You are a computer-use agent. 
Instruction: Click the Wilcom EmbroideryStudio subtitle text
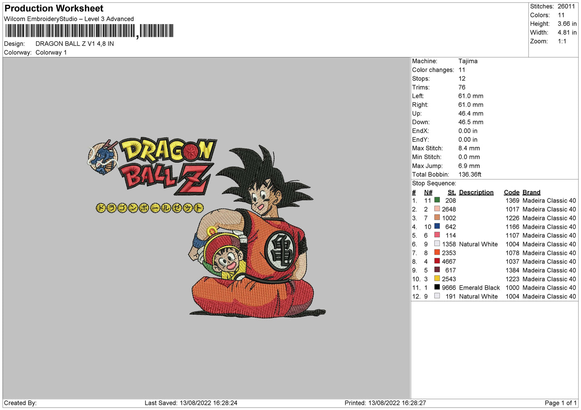tap(69, 19)
